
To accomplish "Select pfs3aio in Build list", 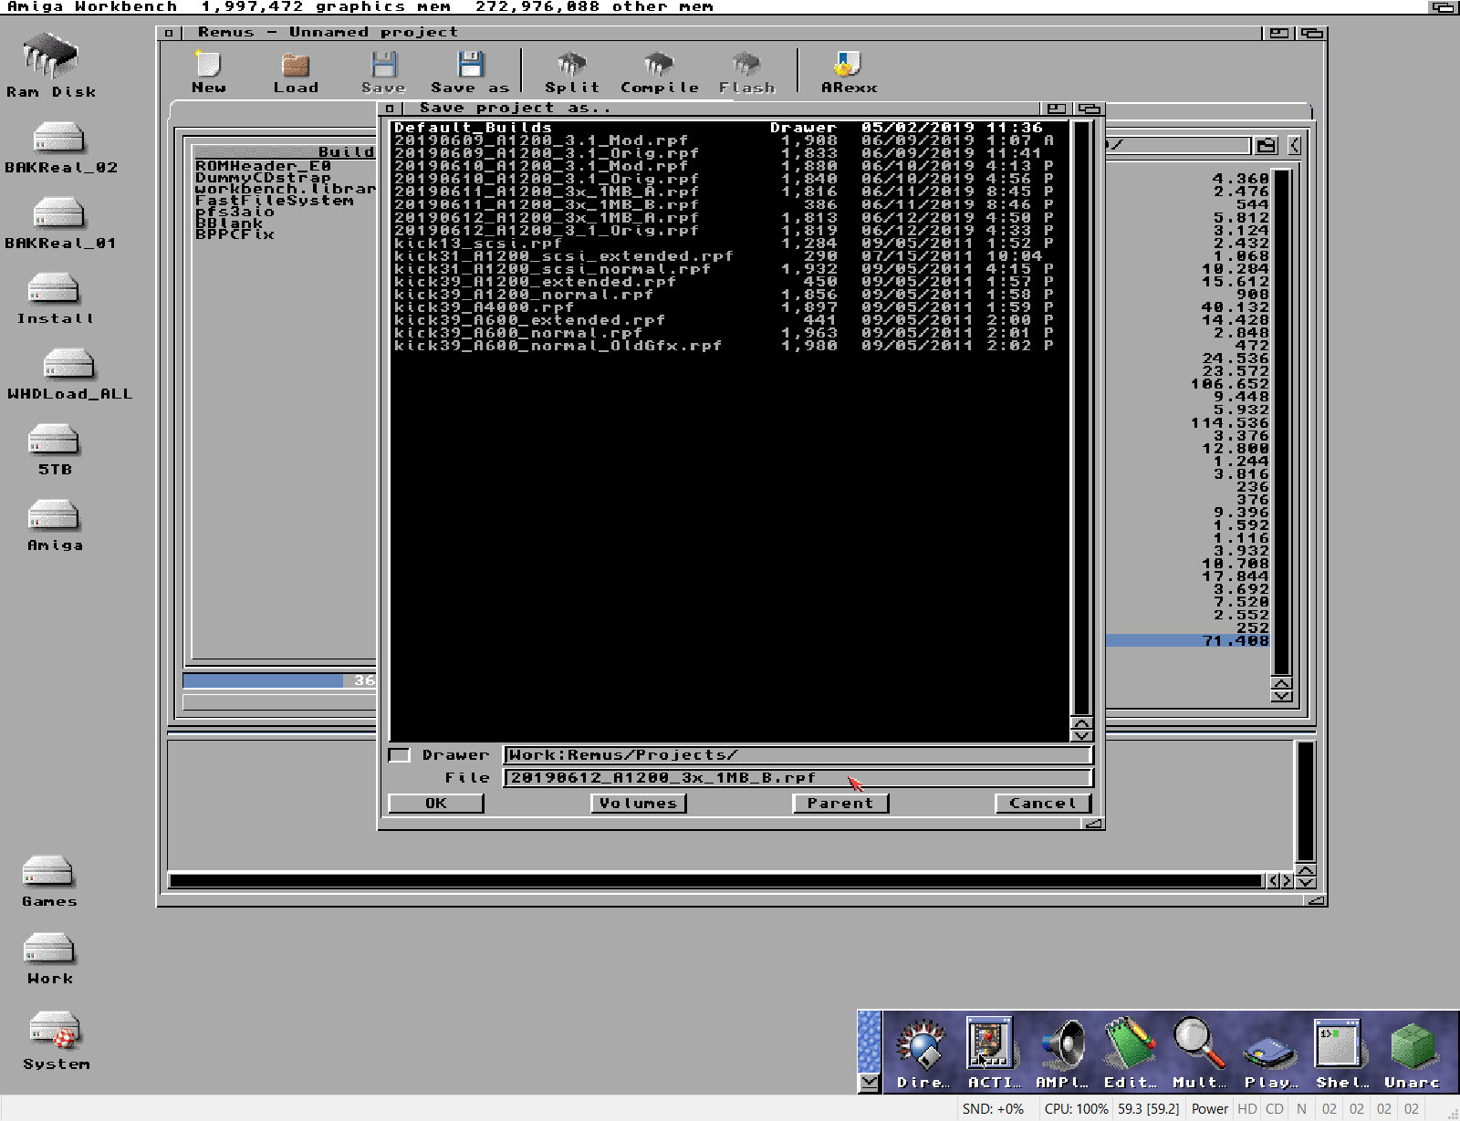I will click(235, 212).
